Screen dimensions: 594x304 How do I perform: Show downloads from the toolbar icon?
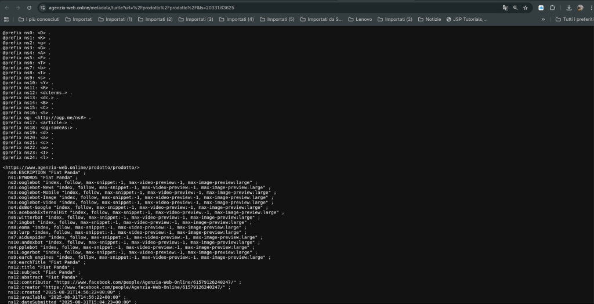568,8
